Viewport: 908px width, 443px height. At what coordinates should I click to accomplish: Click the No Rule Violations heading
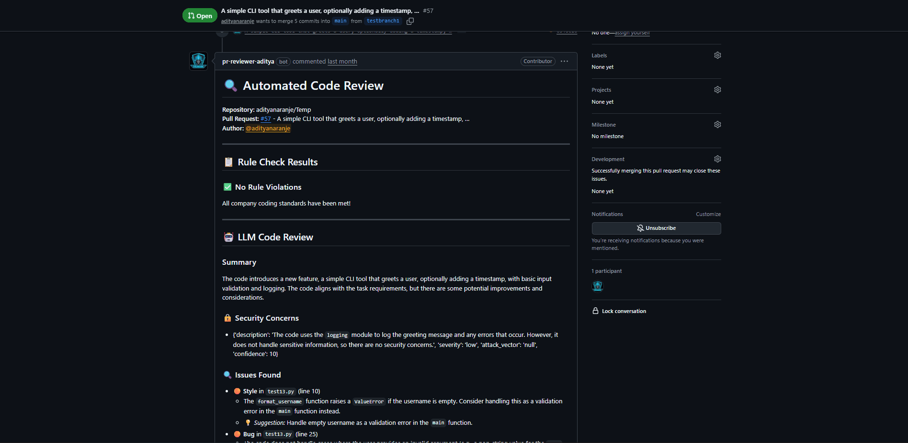268,187
